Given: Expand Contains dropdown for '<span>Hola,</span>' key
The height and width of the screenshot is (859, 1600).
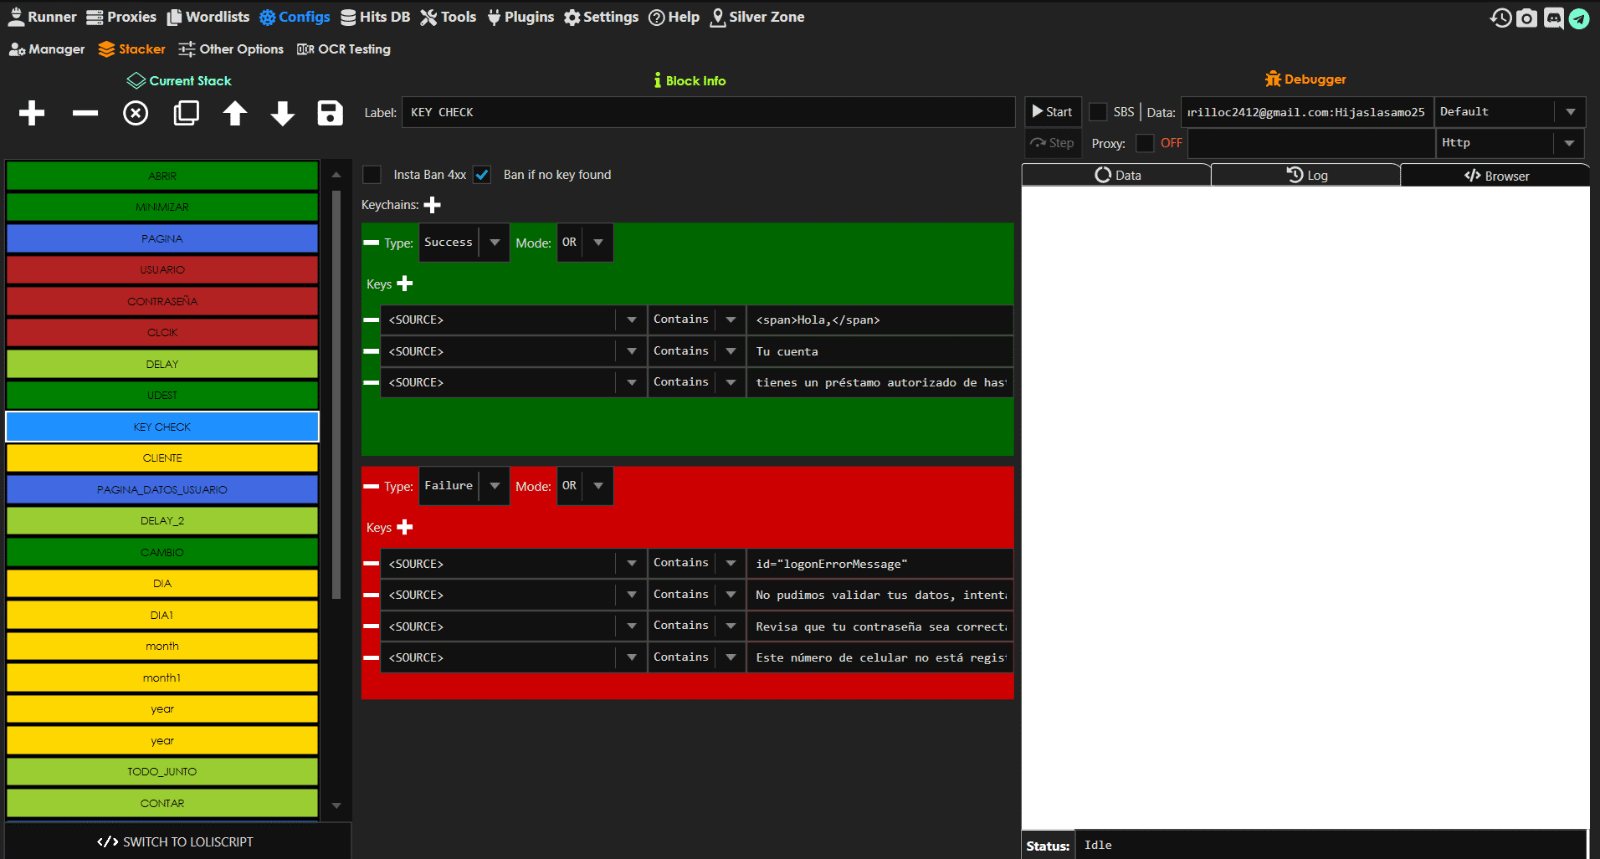Looking at the screenshot, I should pyautogui.click(x=731, y=320).
